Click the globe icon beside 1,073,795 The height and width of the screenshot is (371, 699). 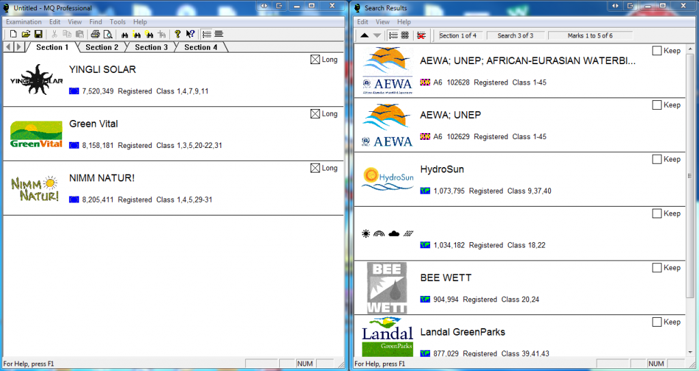pos(425,191)
